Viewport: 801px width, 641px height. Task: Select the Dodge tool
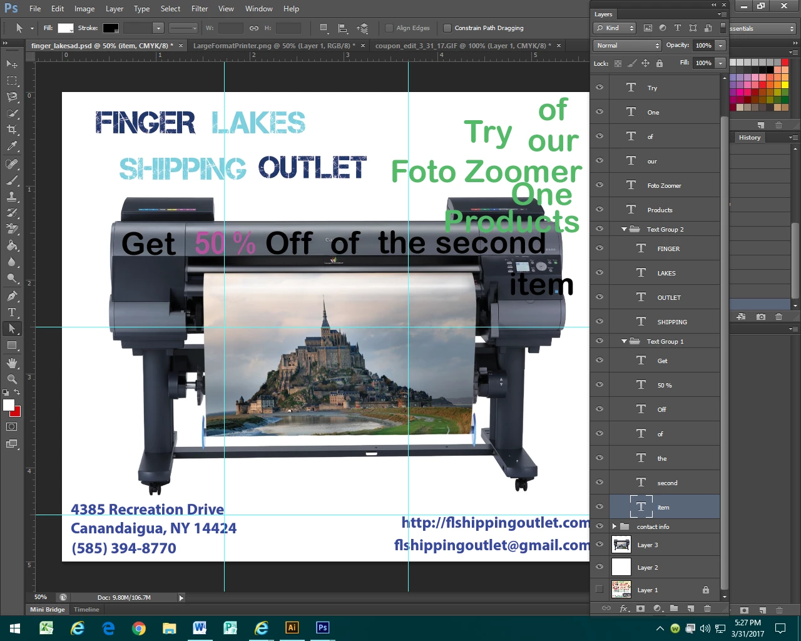click(12, 278)
